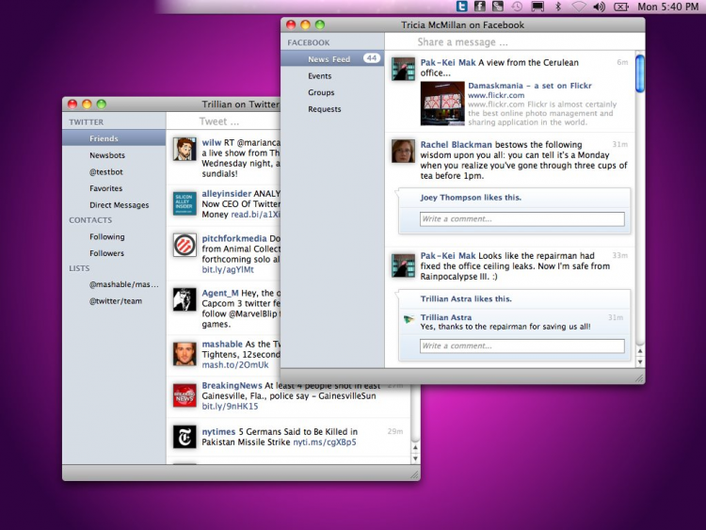706x530 pixels.
Task: Open the nyti.ms/cgXBp5 link
Action: (325, 442)
